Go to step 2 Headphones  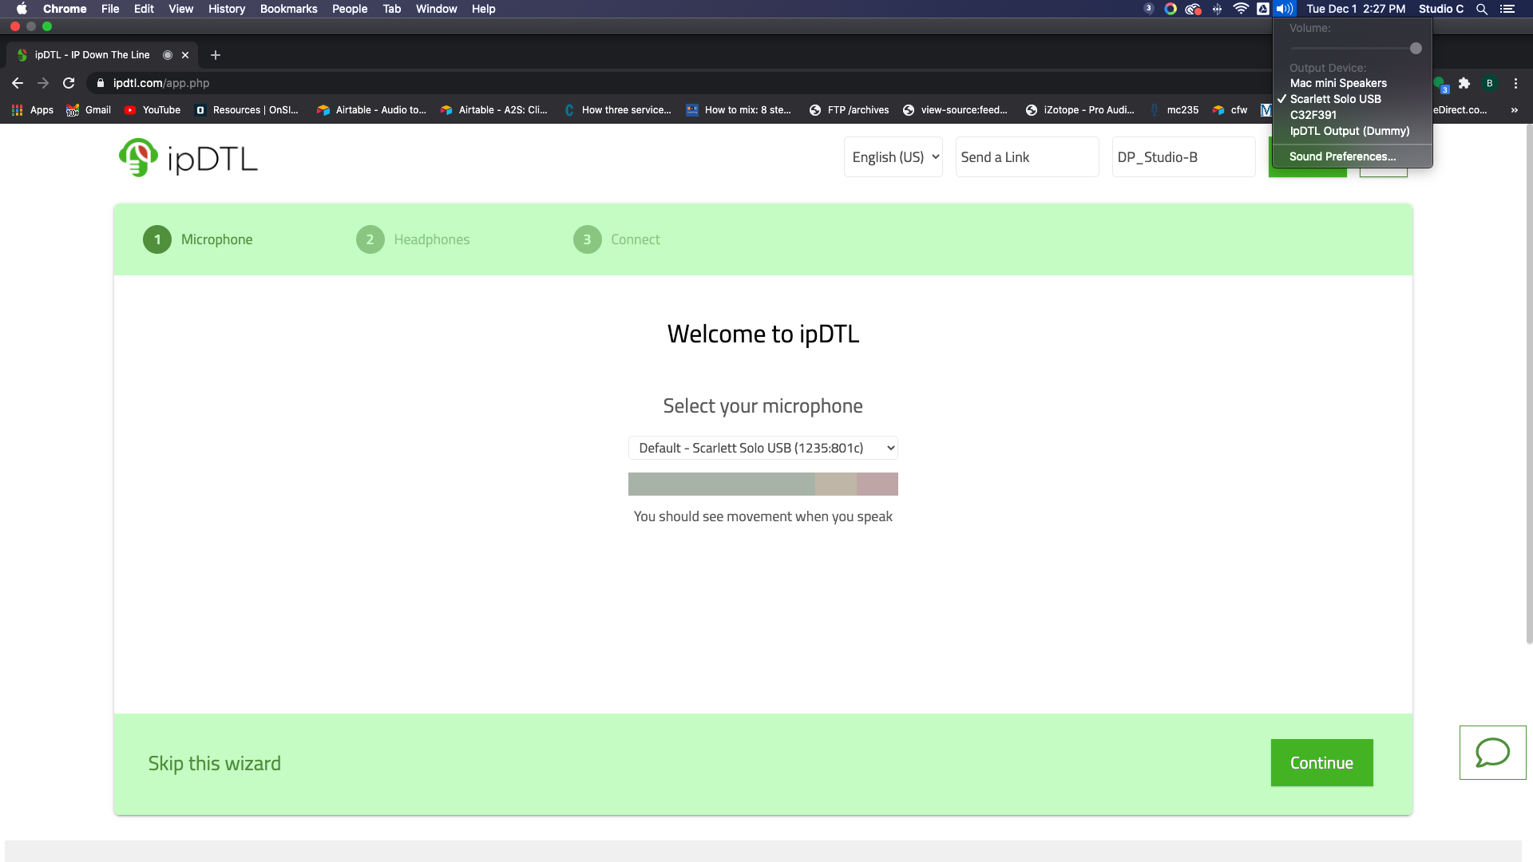[x=413, y=239]
